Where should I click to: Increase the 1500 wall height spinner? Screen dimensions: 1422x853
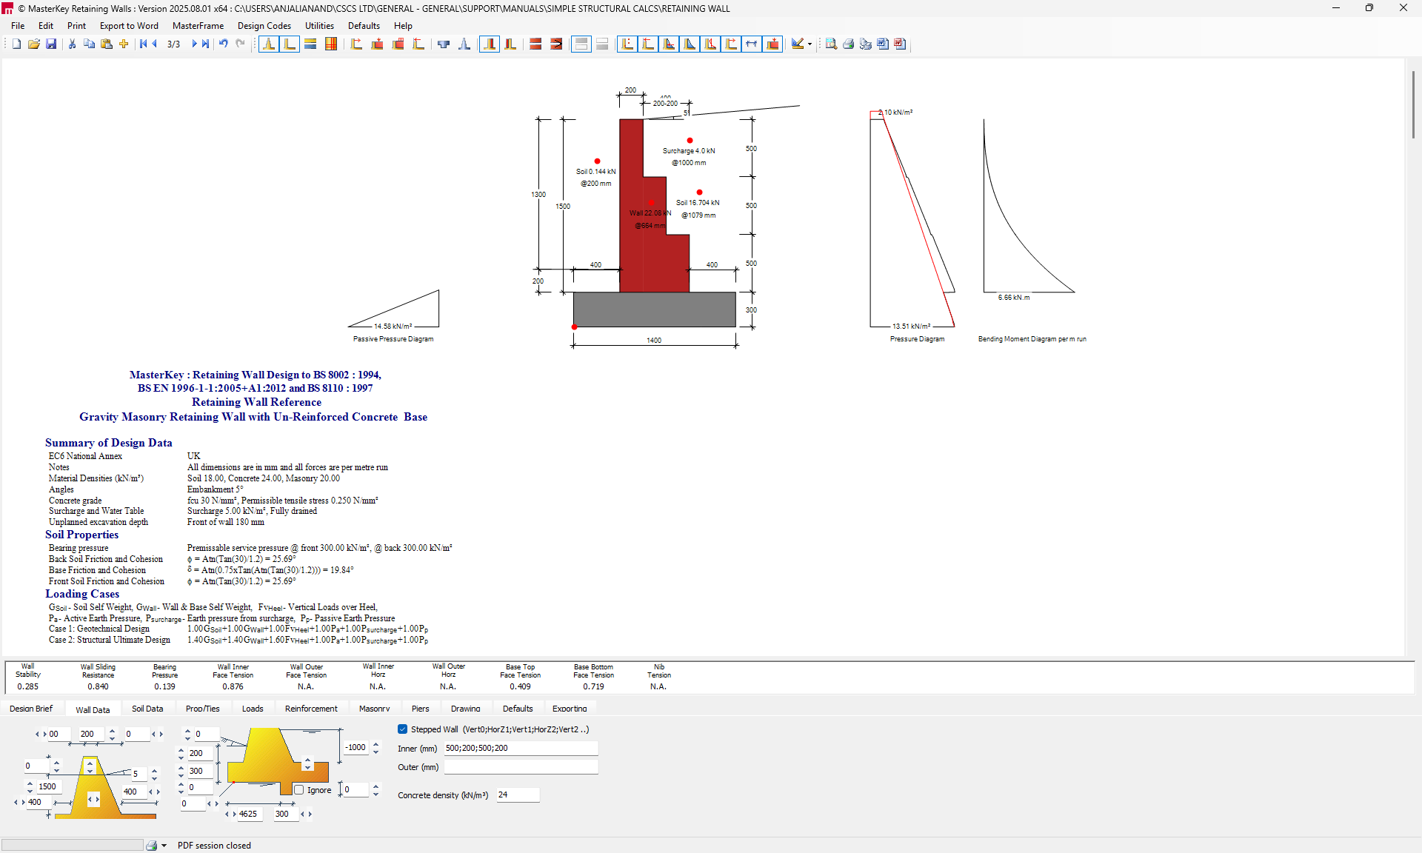(30, 783)
